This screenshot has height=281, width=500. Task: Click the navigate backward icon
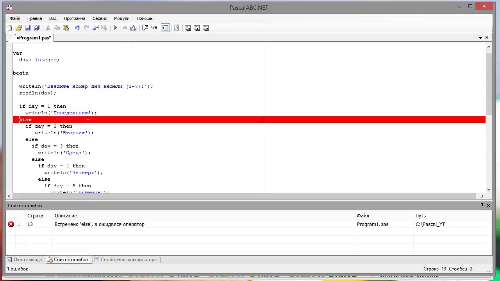point(95,28)
